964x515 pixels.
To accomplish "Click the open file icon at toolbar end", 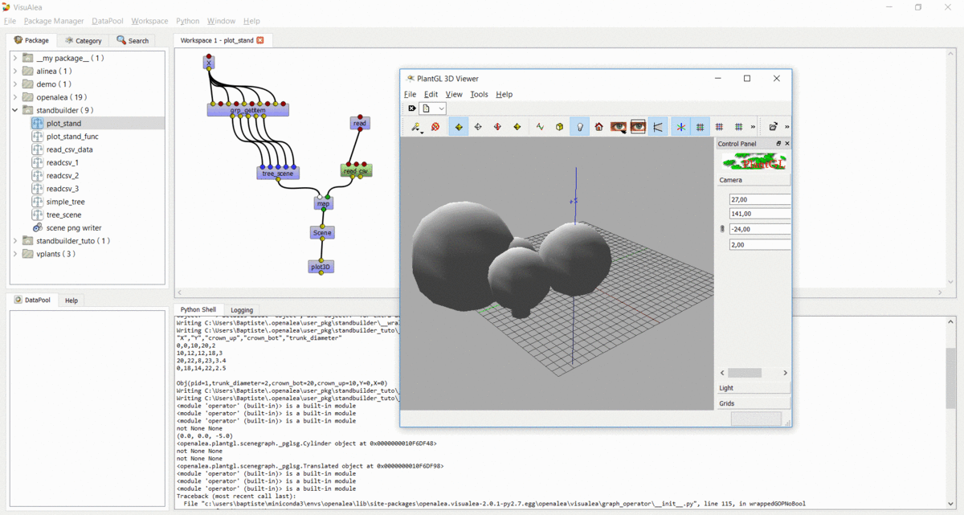I will point(773,127).
